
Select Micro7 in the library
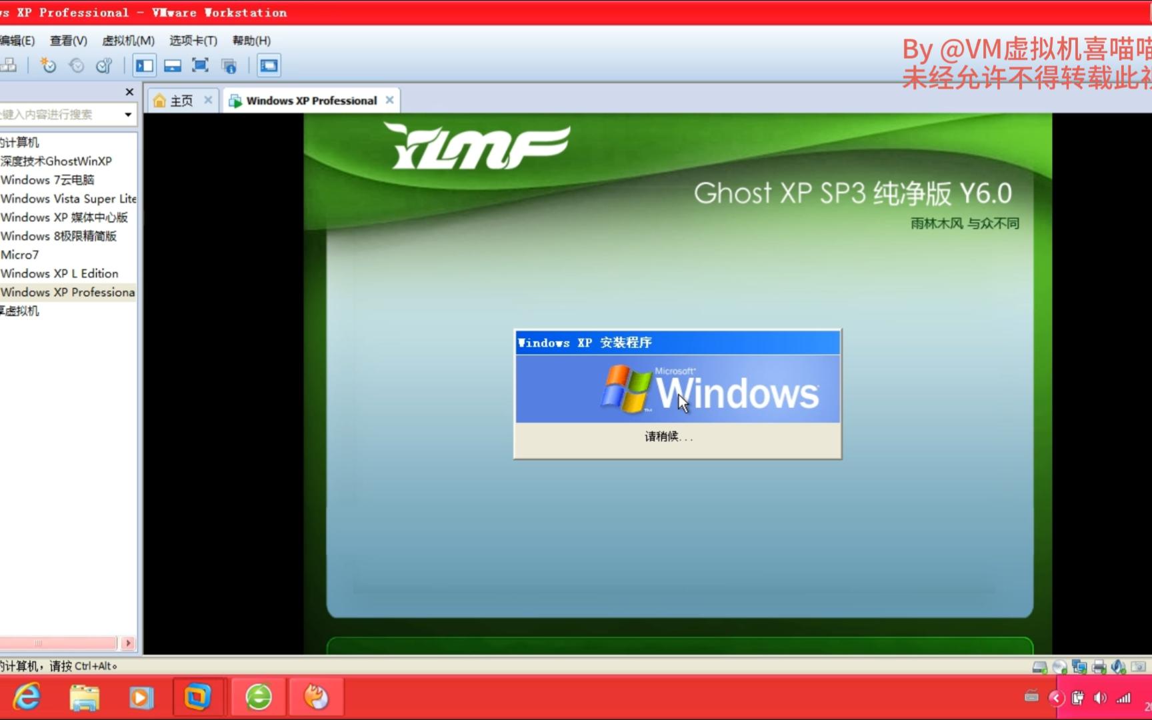[x=20, y=255]
